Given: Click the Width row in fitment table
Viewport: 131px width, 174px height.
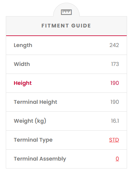Looking at the screenshot, I should pyautogui.click(x=66, y=64).
